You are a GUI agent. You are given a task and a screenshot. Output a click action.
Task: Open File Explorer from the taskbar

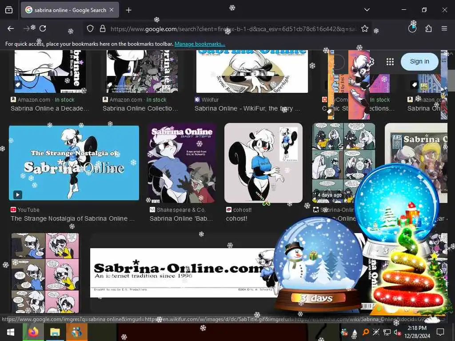(x=55, y=332)
